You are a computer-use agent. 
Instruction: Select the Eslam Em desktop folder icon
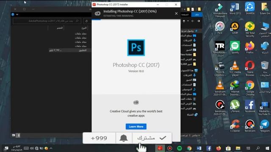pos(265,8)
